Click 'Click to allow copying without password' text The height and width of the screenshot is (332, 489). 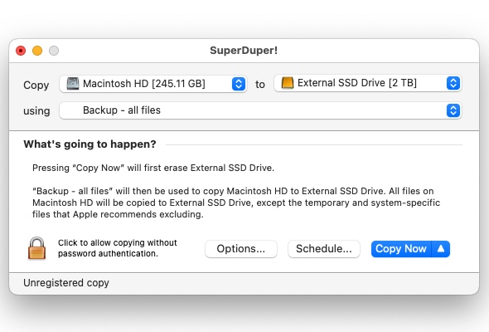coord(117,248)
